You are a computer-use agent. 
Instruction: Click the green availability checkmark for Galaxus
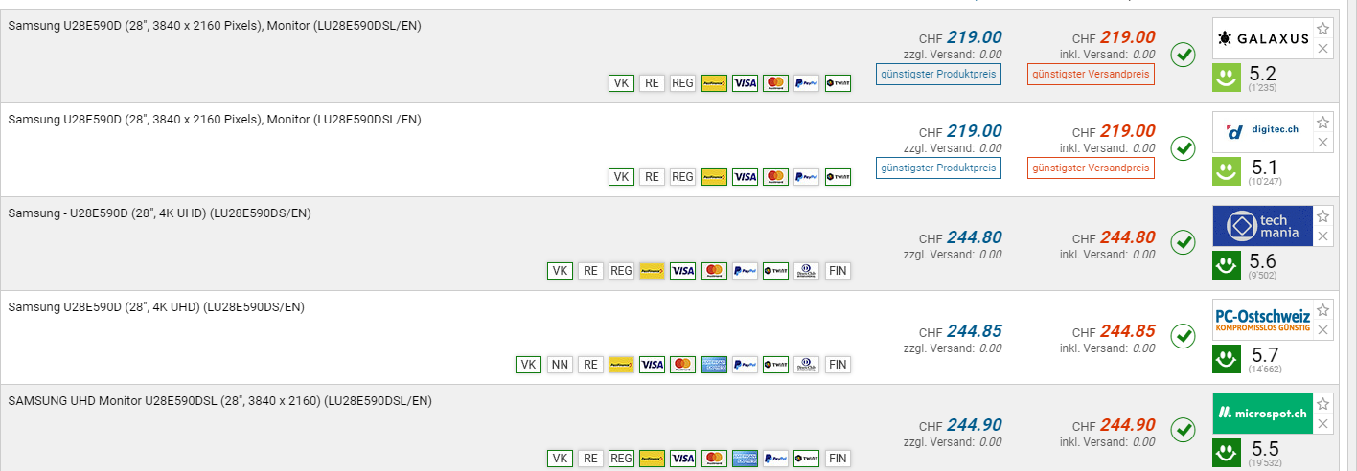(x=1184, y=55)
